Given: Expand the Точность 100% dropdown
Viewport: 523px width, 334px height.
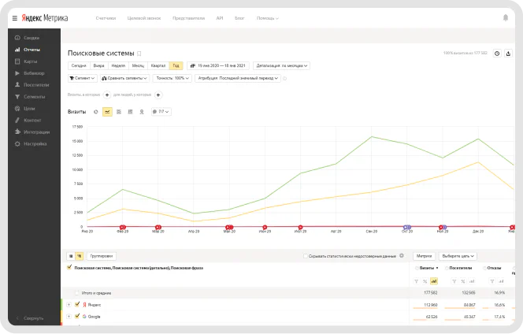Looking at the screenshot, I should click(x=172, y=78).
